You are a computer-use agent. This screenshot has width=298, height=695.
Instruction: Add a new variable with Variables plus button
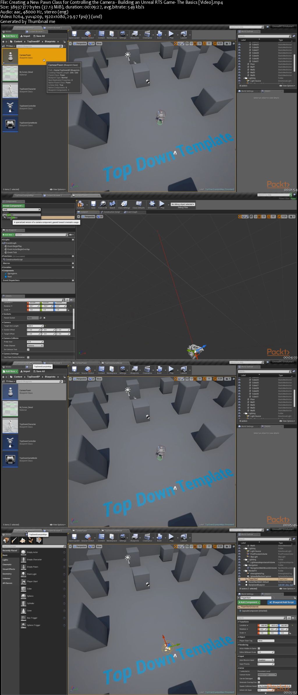tap(73, 267)
